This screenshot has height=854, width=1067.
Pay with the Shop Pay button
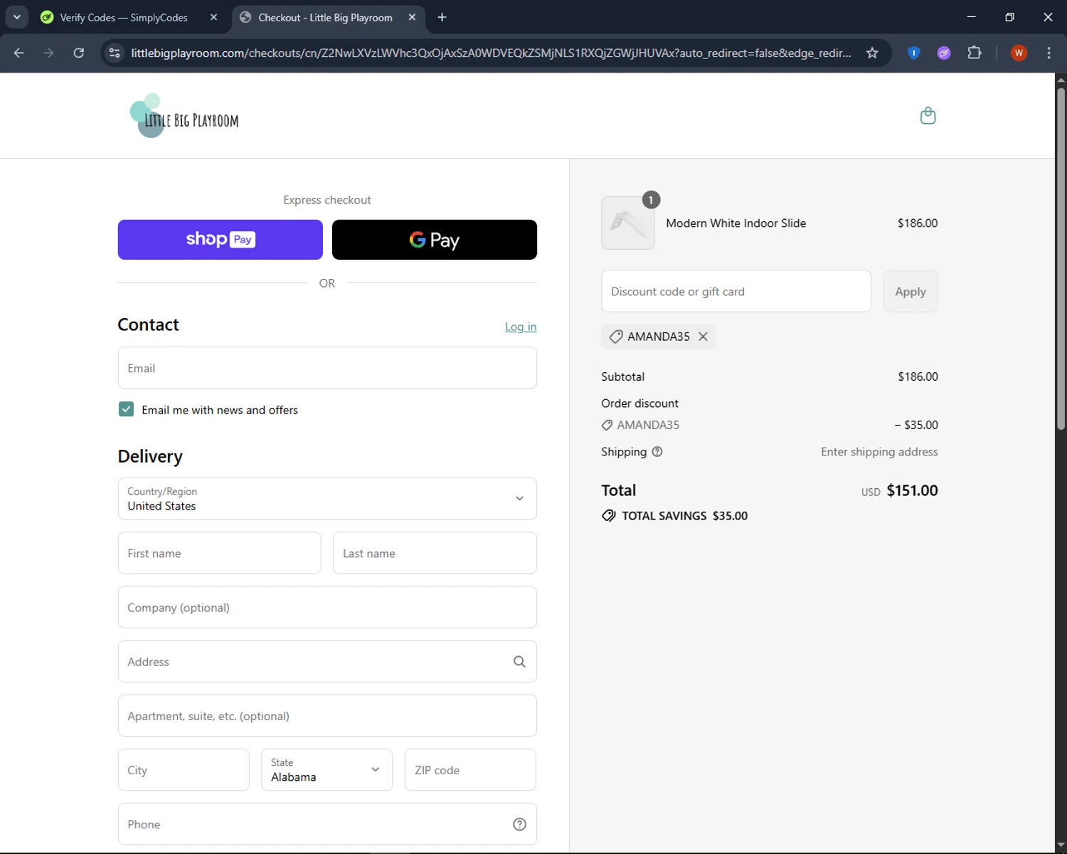point(221,240)
